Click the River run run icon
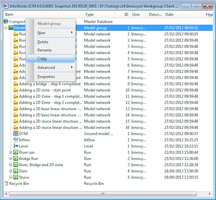This screenshot has height=200, width=216. (x=16, y=152)
